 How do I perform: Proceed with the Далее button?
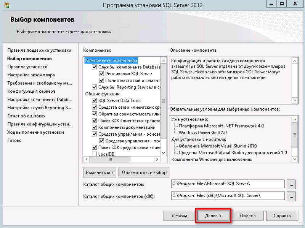[x=213, y=216]
